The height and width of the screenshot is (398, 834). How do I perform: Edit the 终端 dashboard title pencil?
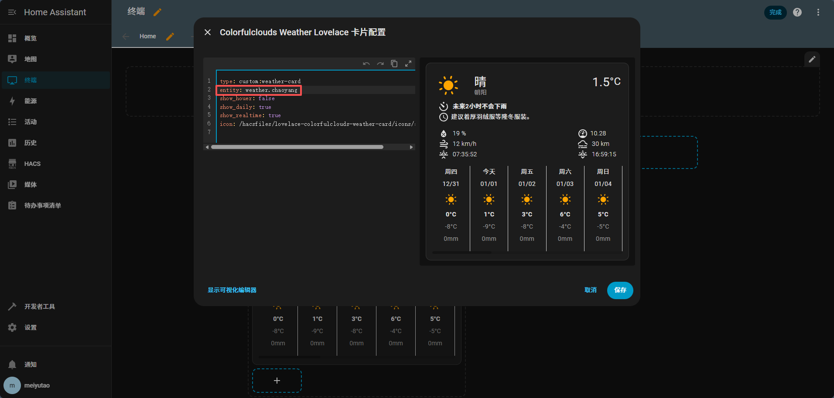[x=157, y=12]
